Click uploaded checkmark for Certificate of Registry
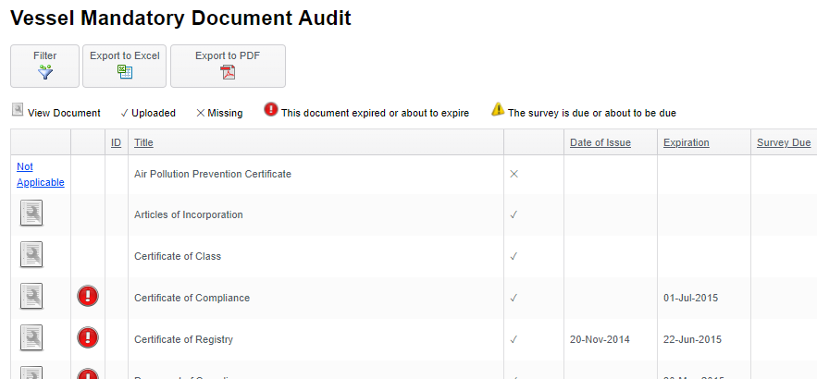Image resolution: width=817 pixels, height=379 pixels. tap(514, 339)
